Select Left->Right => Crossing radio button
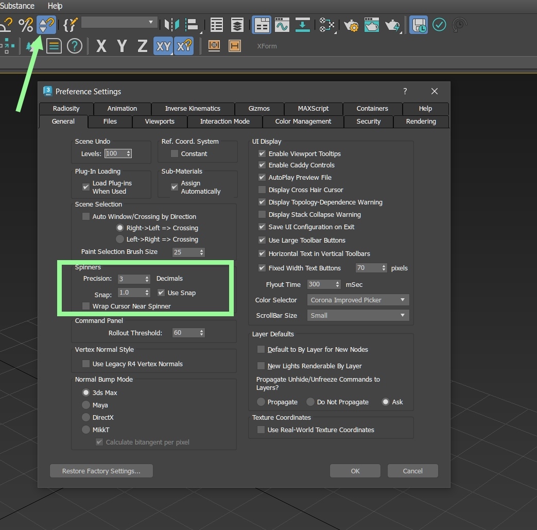 pyautogui.click(x=120, y=239)
